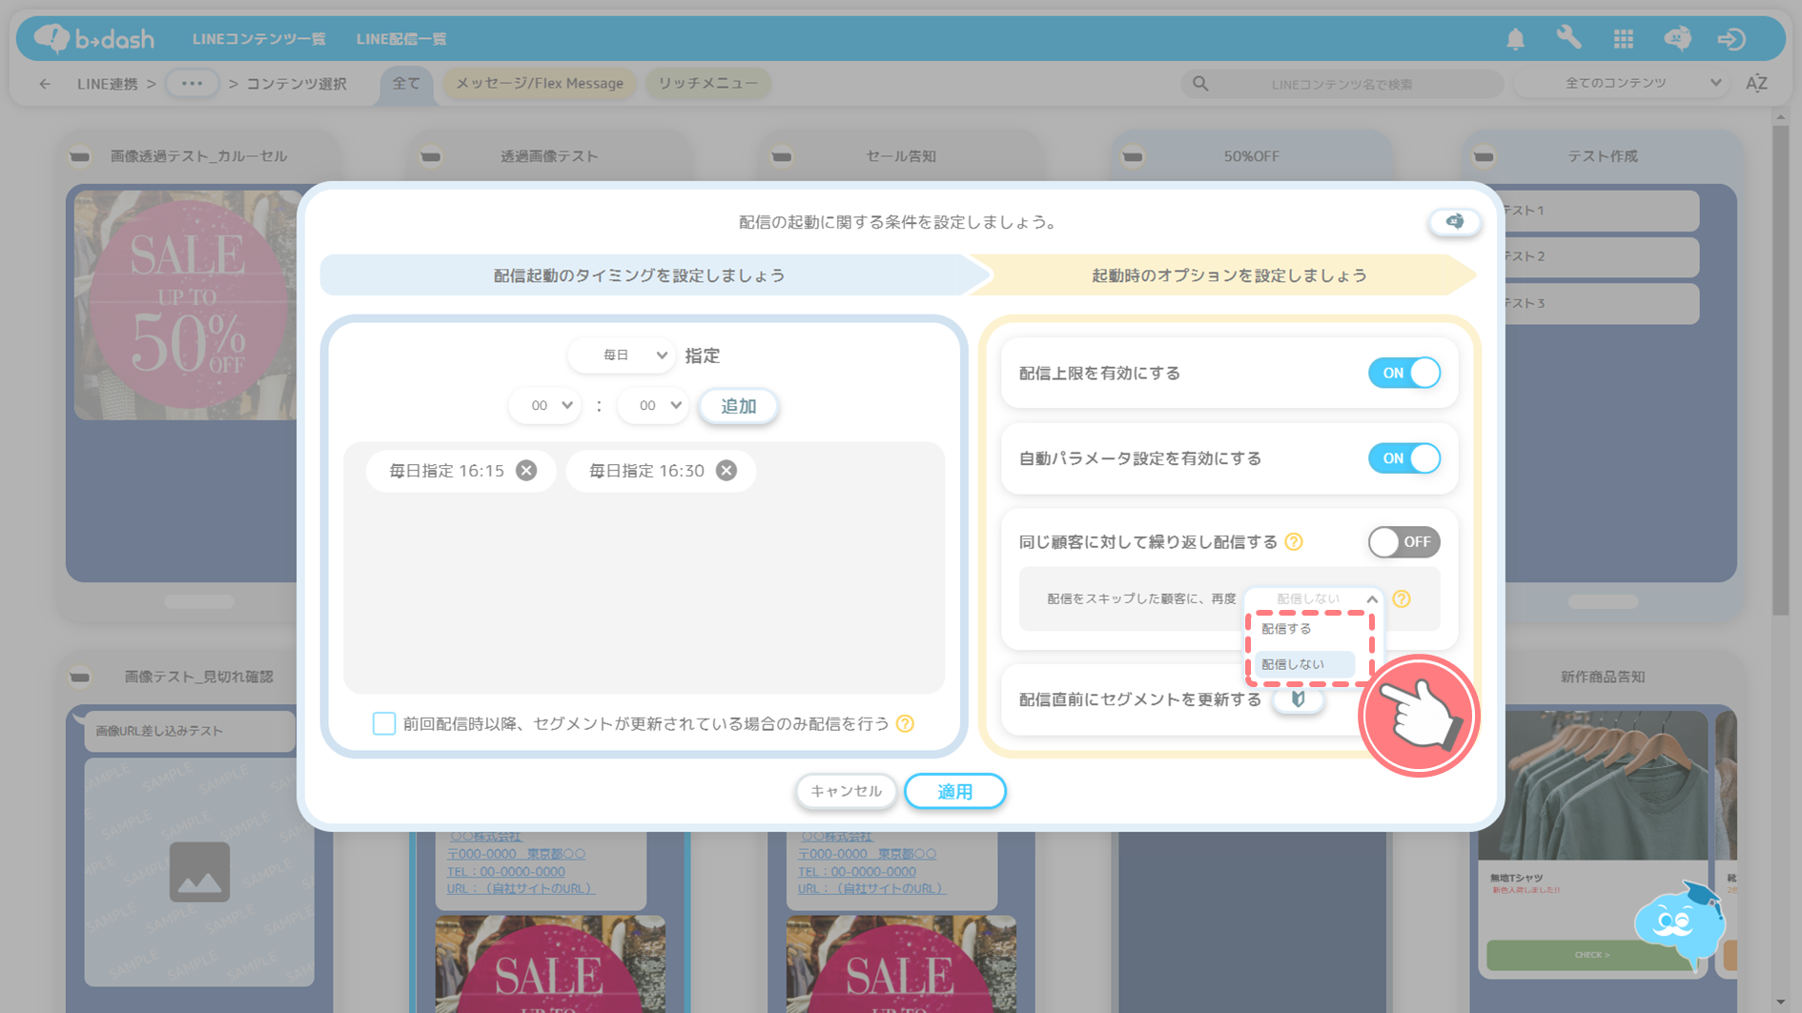Viewport: 1802px width, 1013px height.
Task: Open the notifications bell
Action: [x=1515, y=39]
